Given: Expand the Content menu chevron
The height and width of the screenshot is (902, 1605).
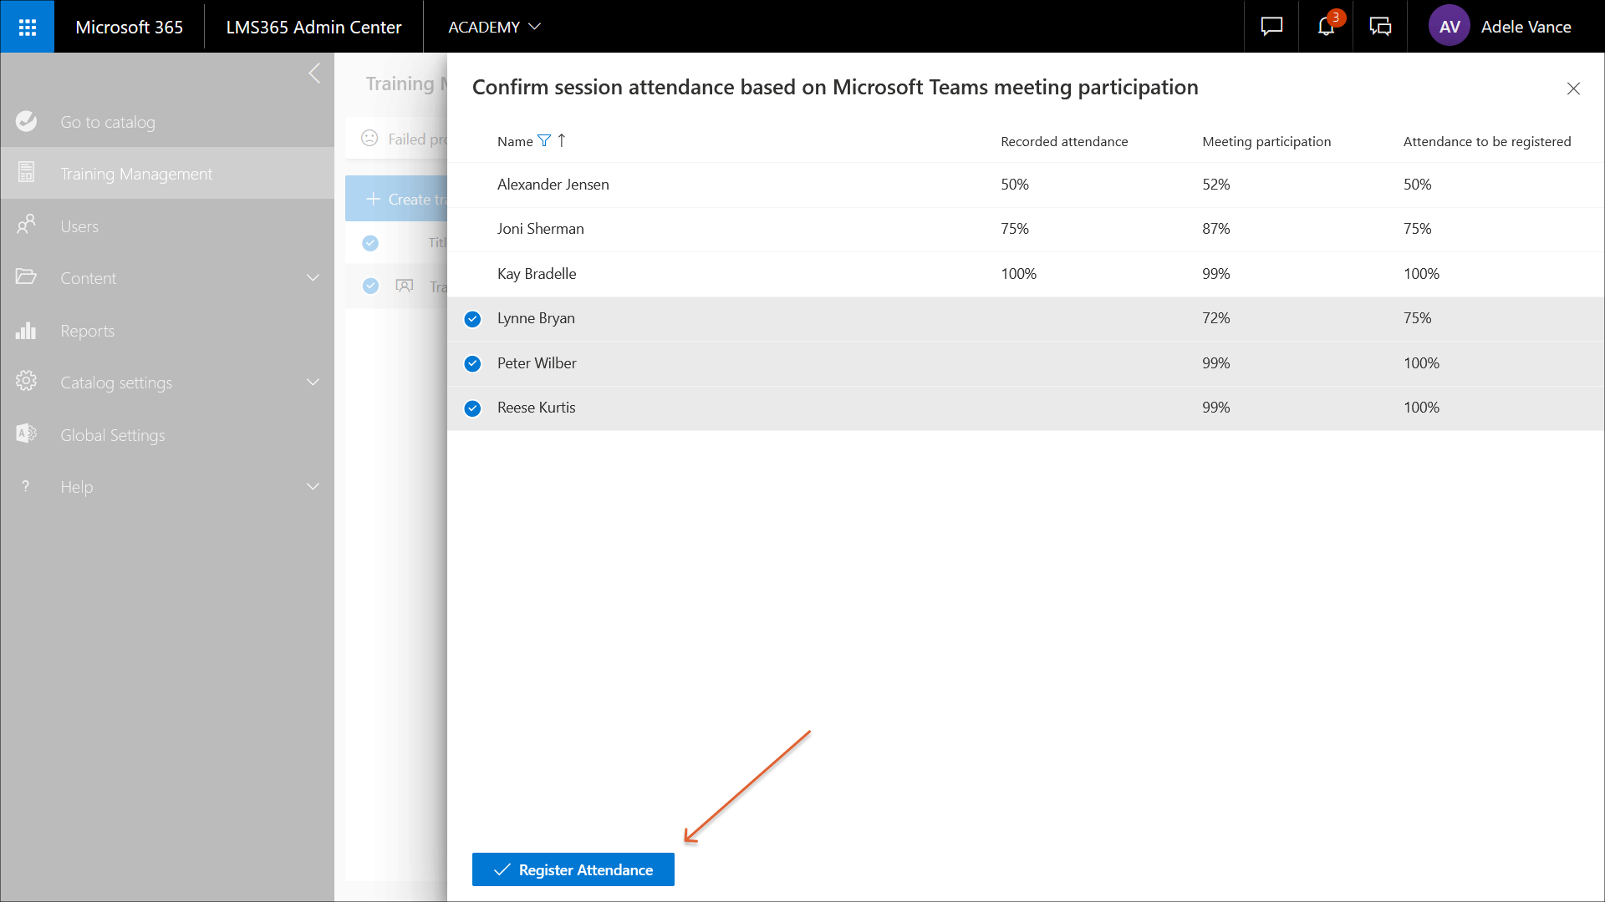Looking at the screenshot, I should click(x=313, y=278).
